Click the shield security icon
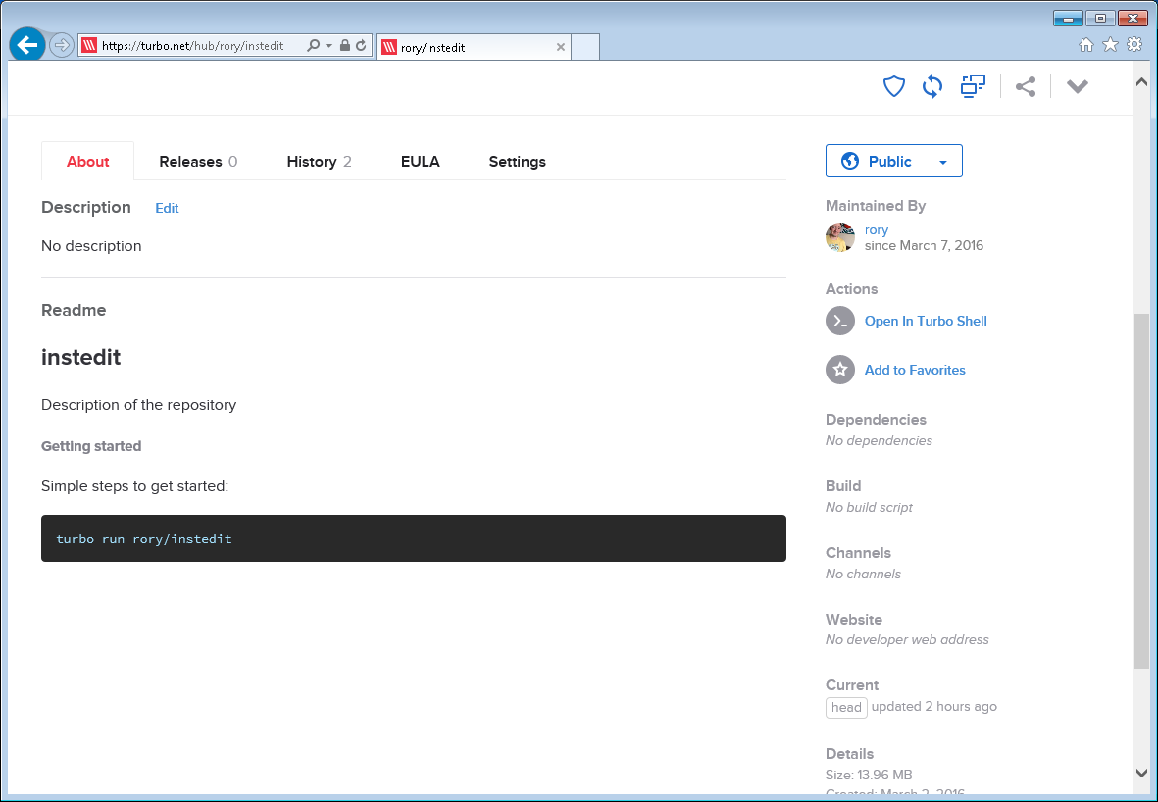This screenshot has width=1158, height=802. [893, 86]
